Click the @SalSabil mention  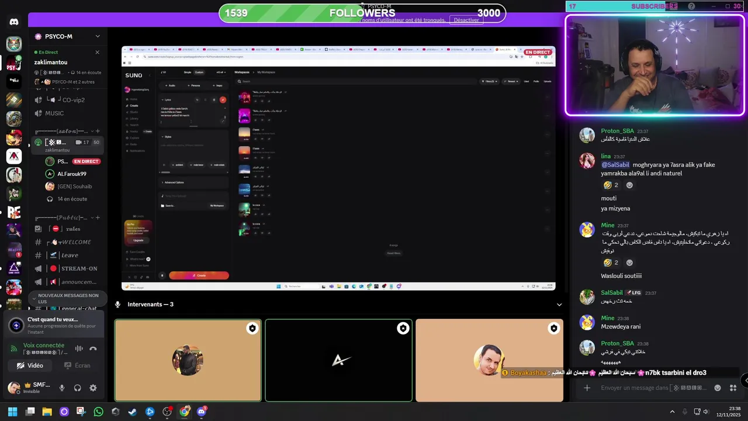(615, 165)
